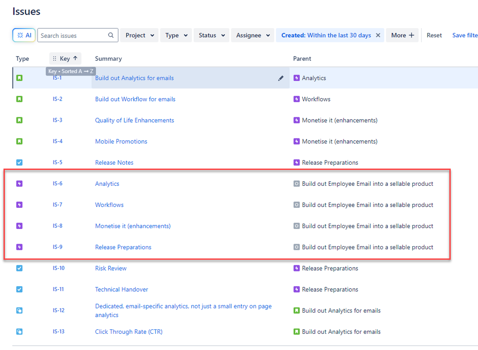Open Click Through Rate (CTR) issue

click(x=129, y=332)
